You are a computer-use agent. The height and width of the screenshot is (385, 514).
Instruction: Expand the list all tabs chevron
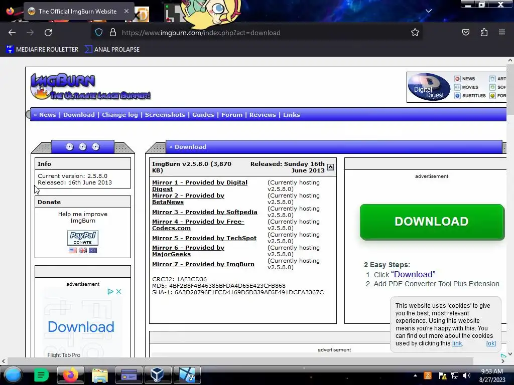[x=429, y=11]
